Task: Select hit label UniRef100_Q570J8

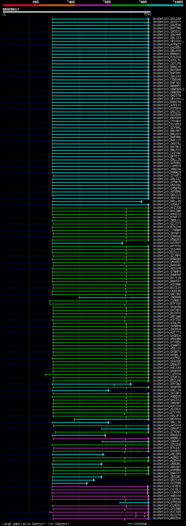Action: (167, 480)
